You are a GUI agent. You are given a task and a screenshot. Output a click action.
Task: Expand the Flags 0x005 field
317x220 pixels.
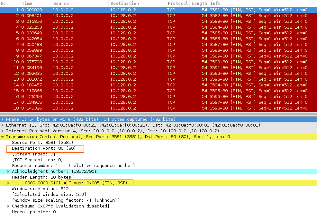tap(8, 183)
